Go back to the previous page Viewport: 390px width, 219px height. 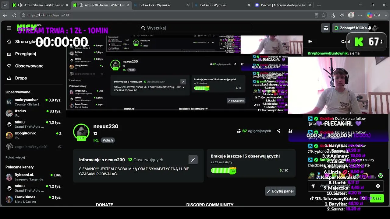coord(5,15)
